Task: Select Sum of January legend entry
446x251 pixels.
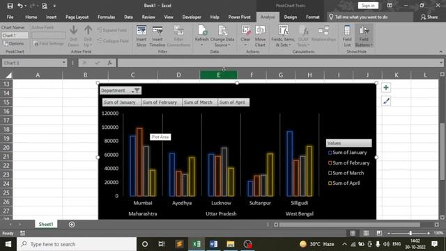Action: [x=347, y=153]
